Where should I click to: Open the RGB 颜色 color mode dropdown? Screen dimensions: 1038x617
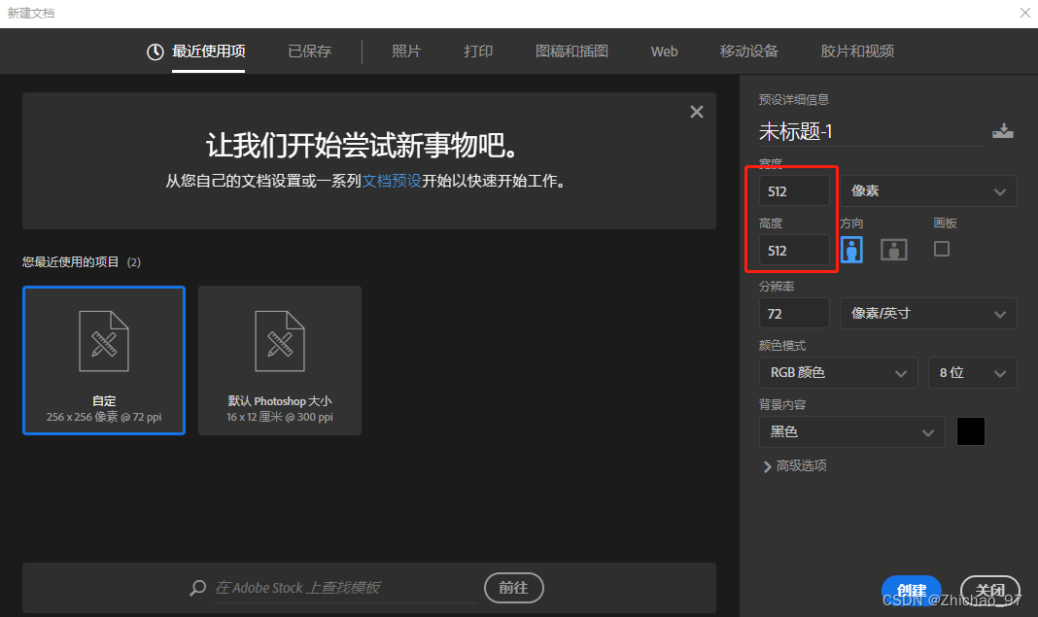(838, 373)
